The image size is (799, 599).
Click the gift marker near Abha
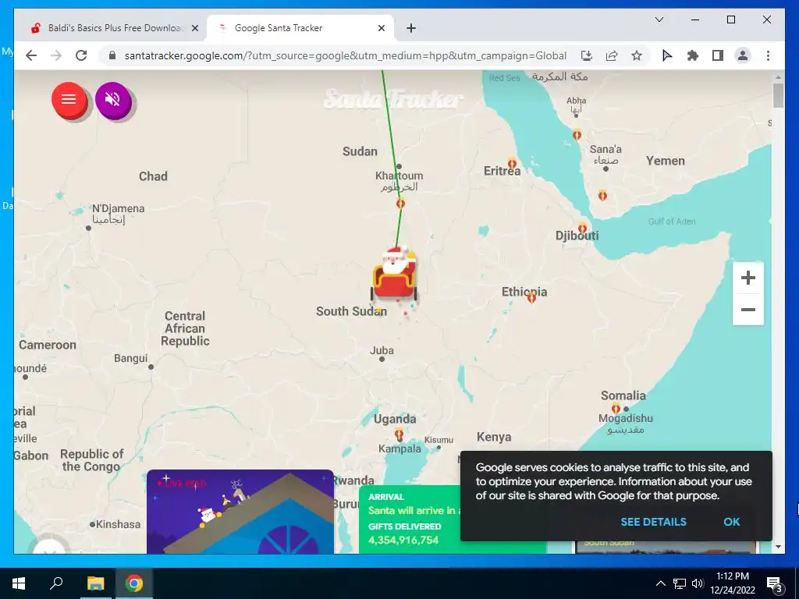pyautogui.click(x=577, y=134)
